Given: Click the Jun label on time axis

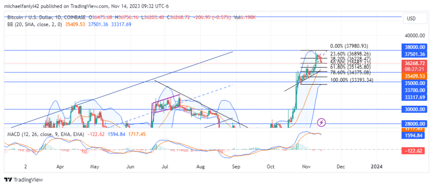Looking at the screenshot, I should tap(130, 167).
